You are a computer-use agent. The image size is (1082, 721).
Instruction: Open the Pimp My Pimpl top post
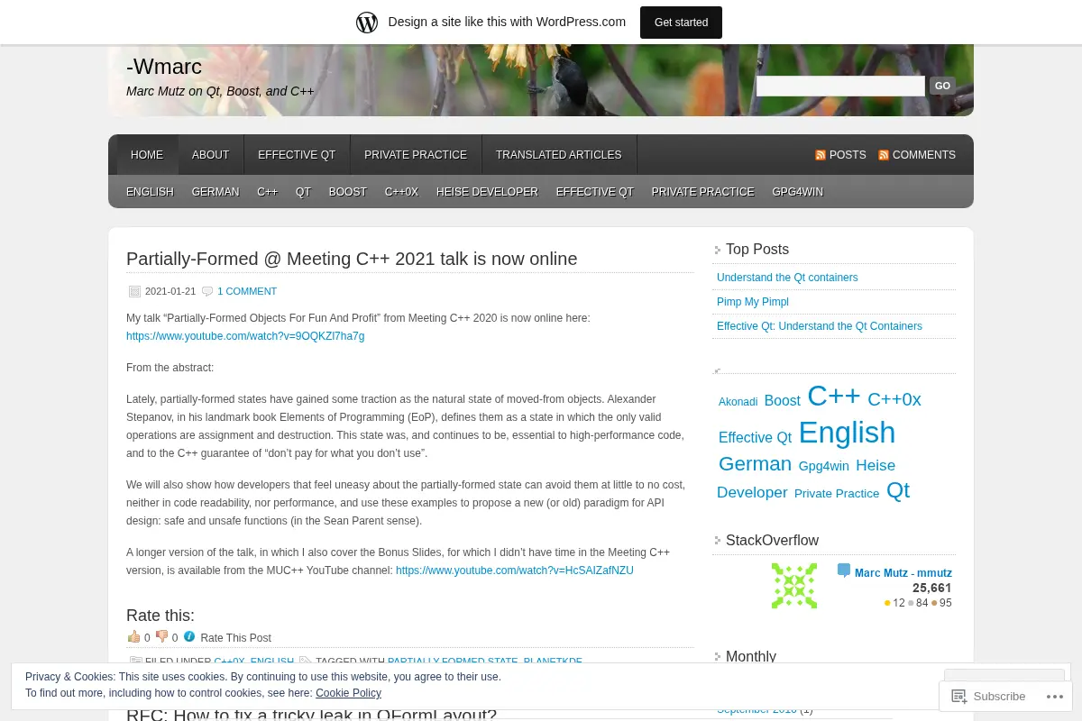(753, 302)
